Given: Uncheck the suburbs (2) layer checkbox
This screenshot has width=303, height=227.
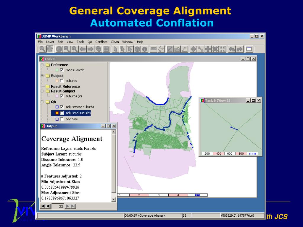Looking at the screenshot, I should pyautogui.click(x=62, y=96).
